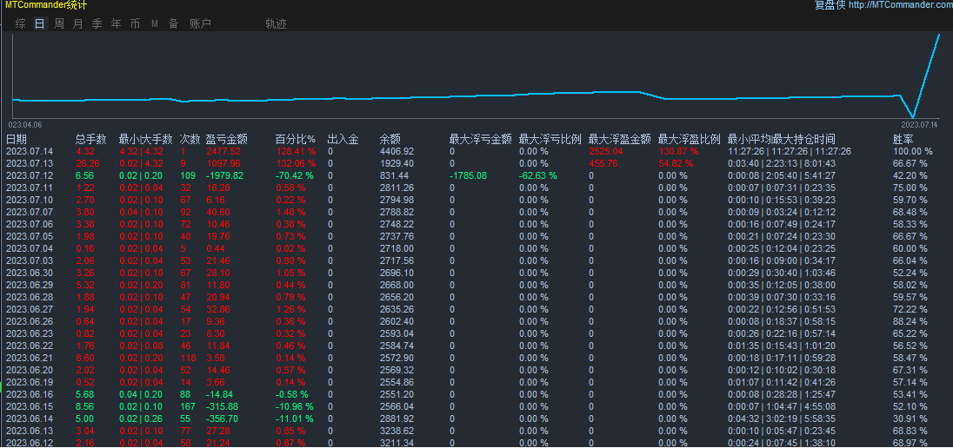953x448 pixels.
Task: Click the percentage 132.06 %
Action: pyautogui.click(x=296, y=163)
